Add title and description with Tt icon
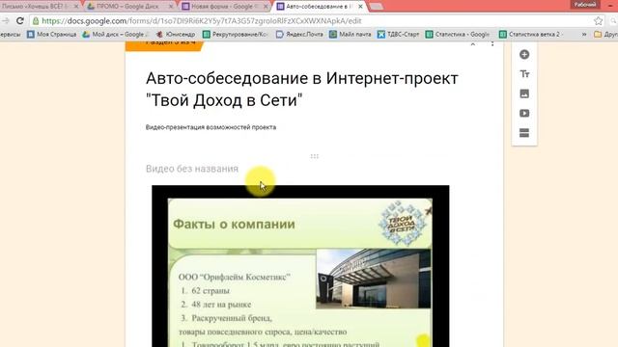The image size is (618, 347). pos(524,74)
